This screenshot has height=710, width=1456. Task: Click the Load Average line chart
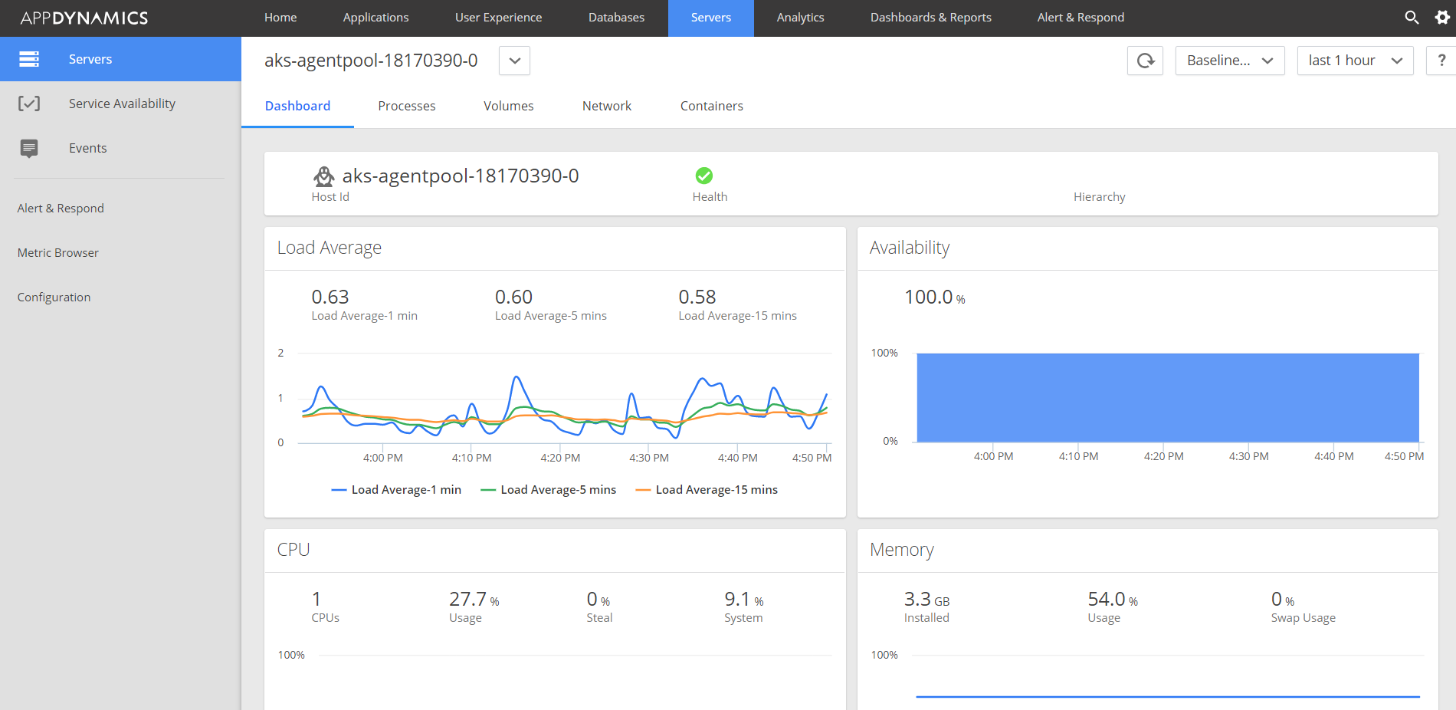565,398
